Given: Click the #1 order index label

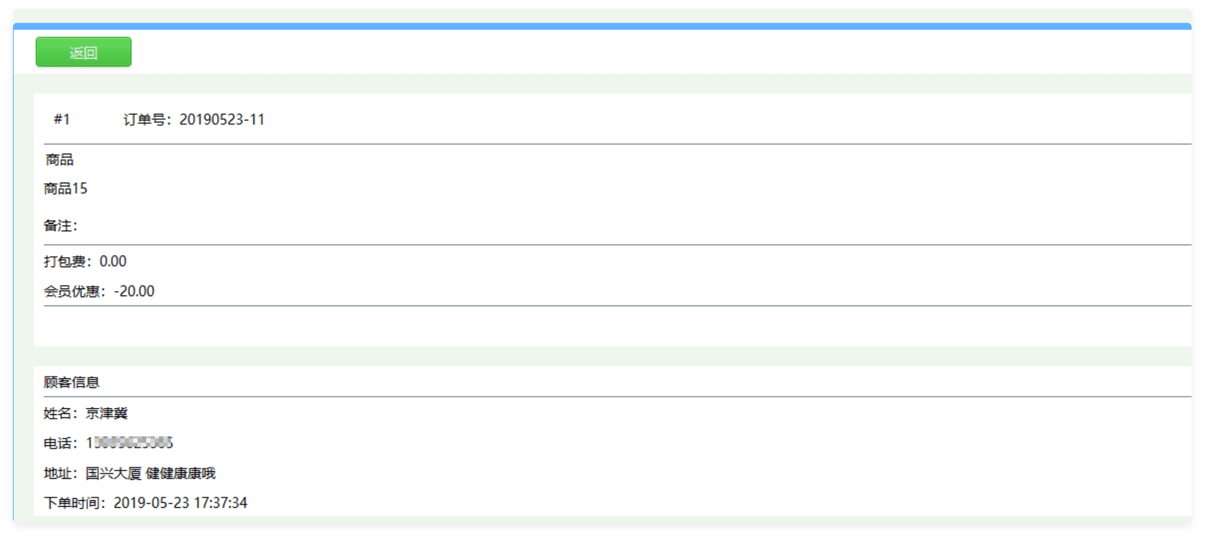Looking at the screenshot, I should (x=62, y=119).
